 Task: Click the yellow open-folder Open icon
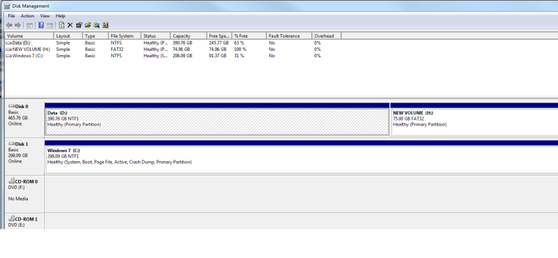tap(88, 25)
